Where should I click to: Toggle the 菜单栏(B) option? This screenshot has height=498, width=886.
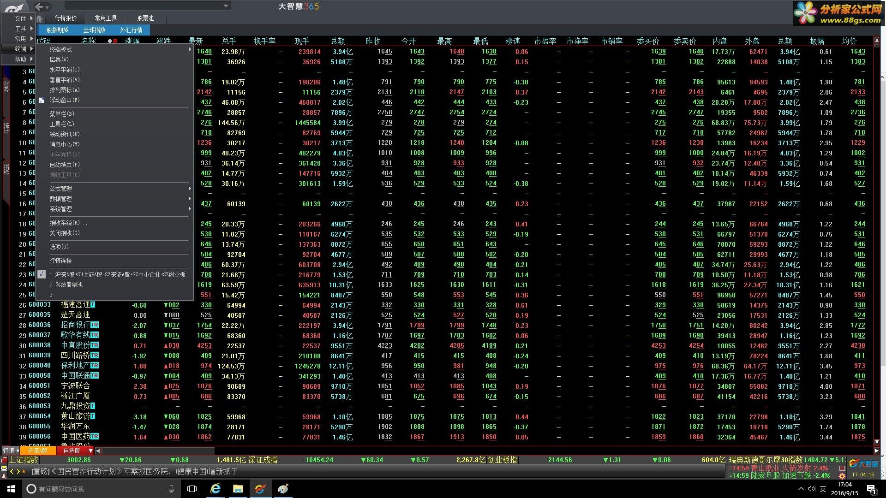click(x=114, y=114)
